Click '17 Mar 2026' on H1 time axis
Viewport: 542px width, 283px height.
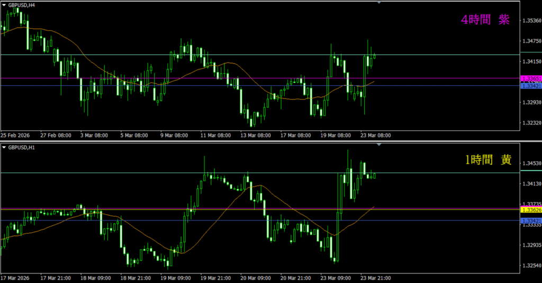[16, 278]
